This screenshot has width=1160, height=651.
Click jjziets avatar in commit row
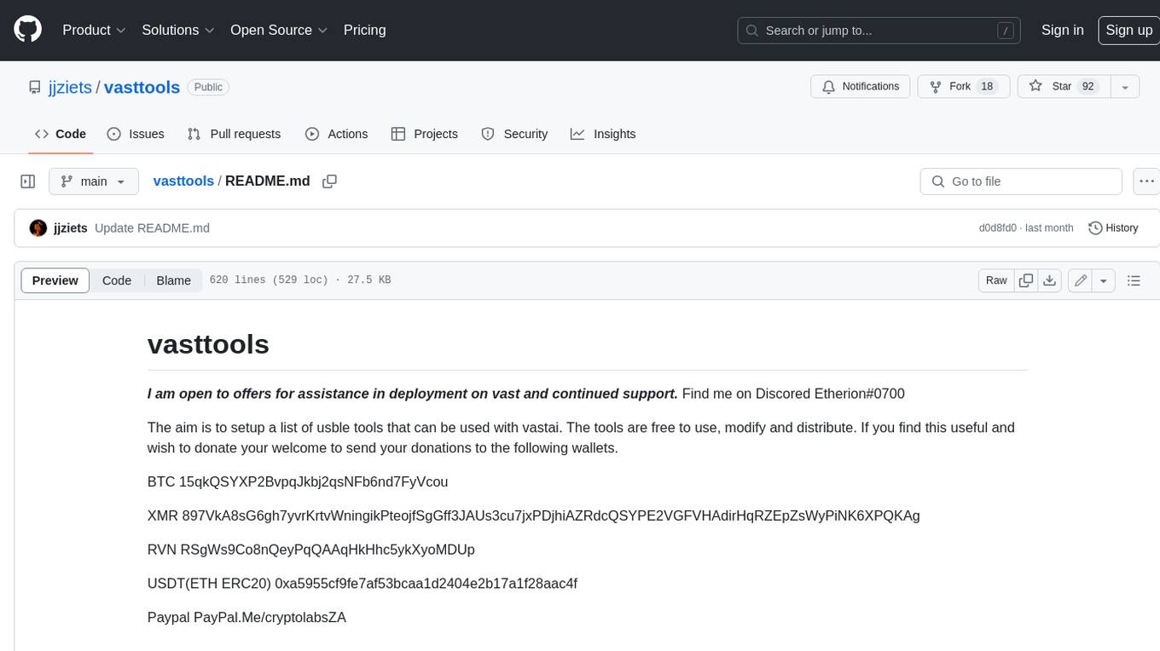[x=38, y=228]
